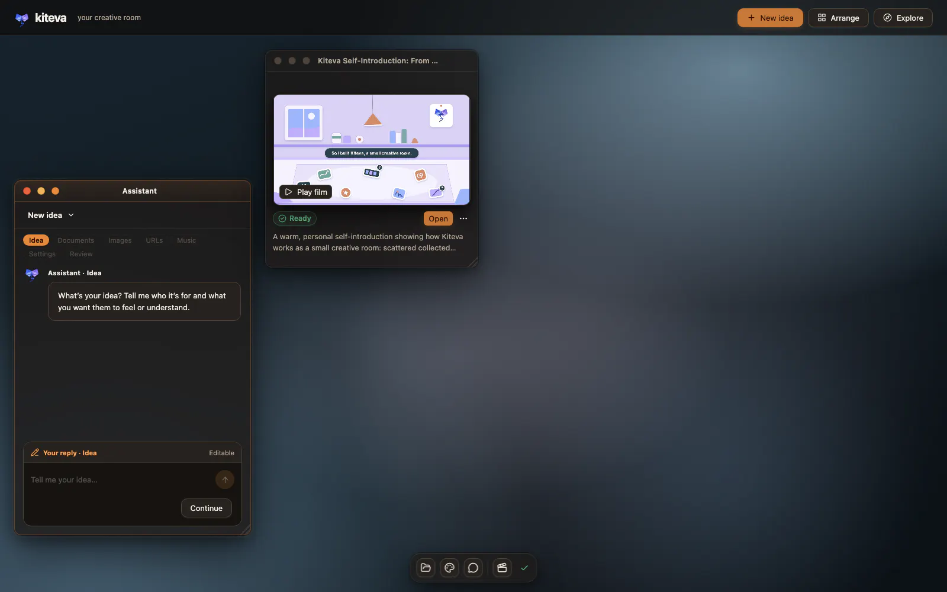The width and height of the screenshot is (947, 592).
Task: Close the Kiteva Self-Introduction window
Action: pyautogui.click(x=278, y=60)
